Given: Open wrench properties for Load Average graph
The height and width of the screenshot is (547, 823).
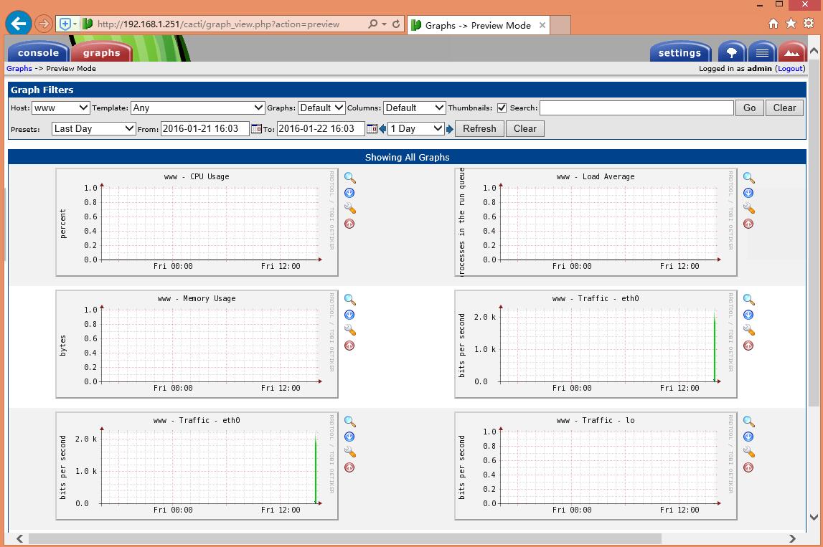Looking at the screenshot, I should coord(749,208).
